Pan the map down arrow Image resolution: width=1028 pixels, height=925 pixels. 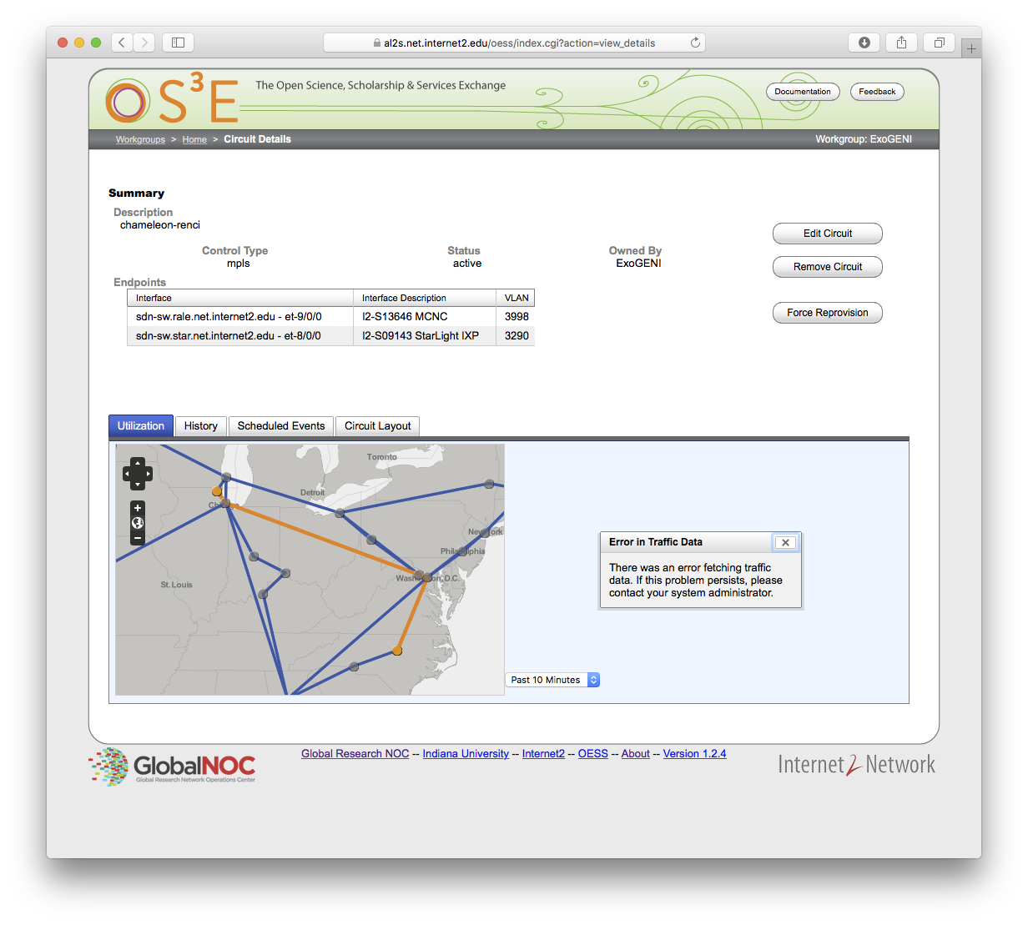click(138, 484)
